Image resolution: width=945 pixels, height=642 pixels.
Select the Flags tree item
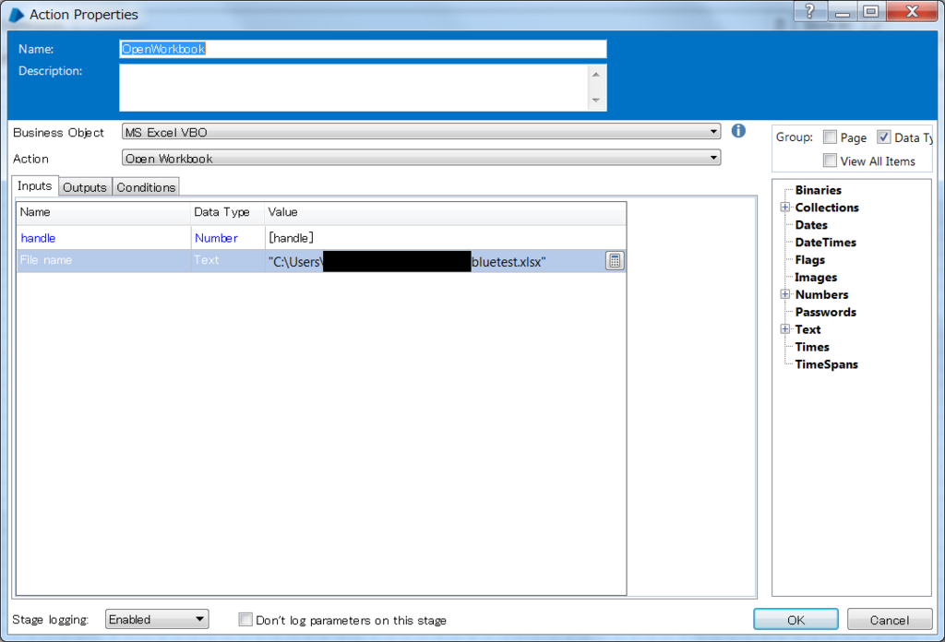click(809, 260)
